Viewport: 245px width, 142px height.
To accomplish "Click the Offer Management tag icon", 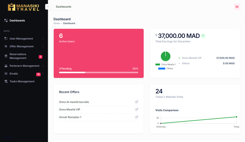I will pyautogui.click(x=6, y=46).
